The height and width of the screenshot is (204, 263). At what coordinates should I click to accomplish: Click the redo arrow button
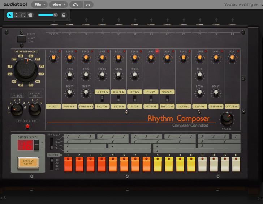tap(88, 5)
